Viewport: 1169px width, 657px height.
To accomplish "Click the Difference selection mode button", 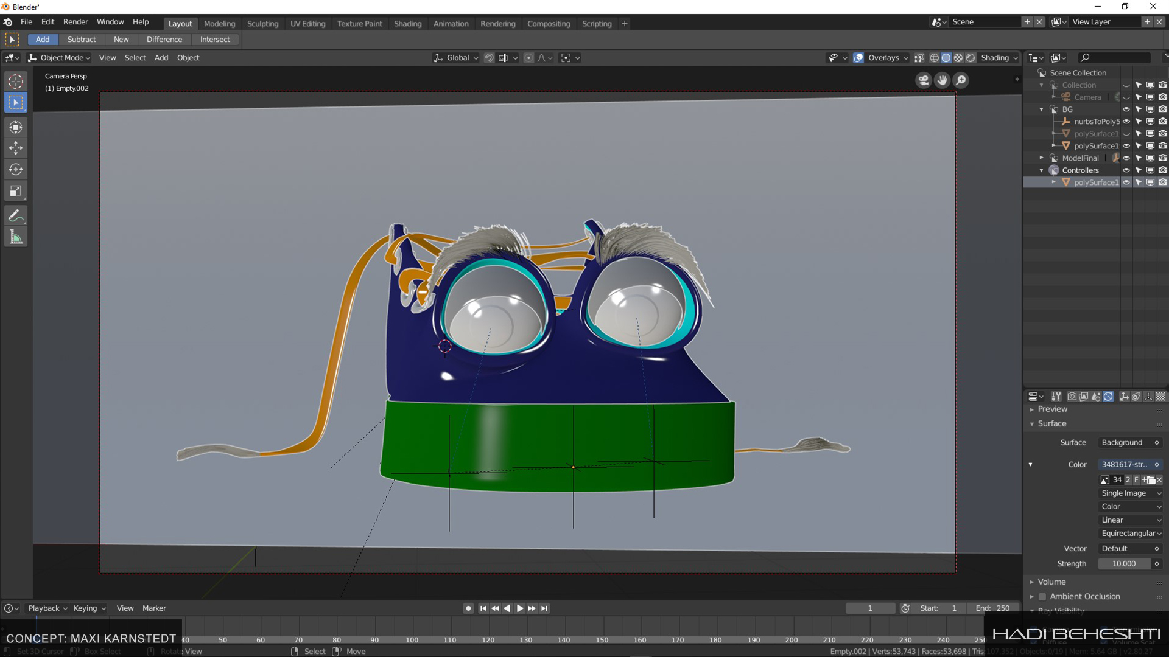I will (164, 40).
